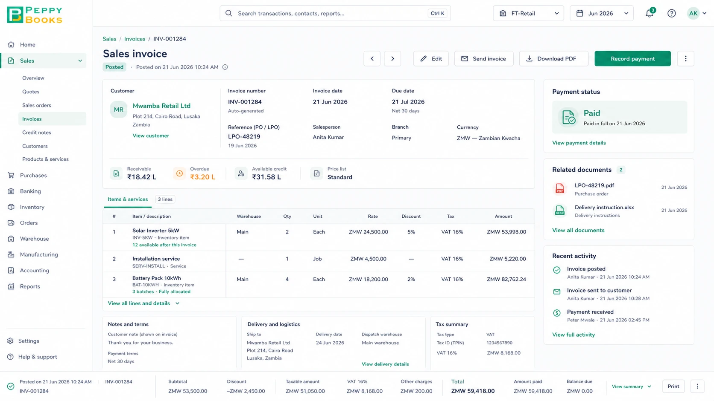714x401 pixels.
Task: Click the Overdue clock icon
Action: 179,173
